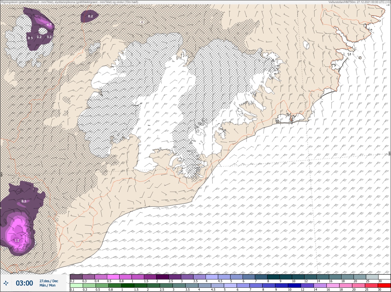Click the '27.des./ Dec' date text

coord(49,281)
